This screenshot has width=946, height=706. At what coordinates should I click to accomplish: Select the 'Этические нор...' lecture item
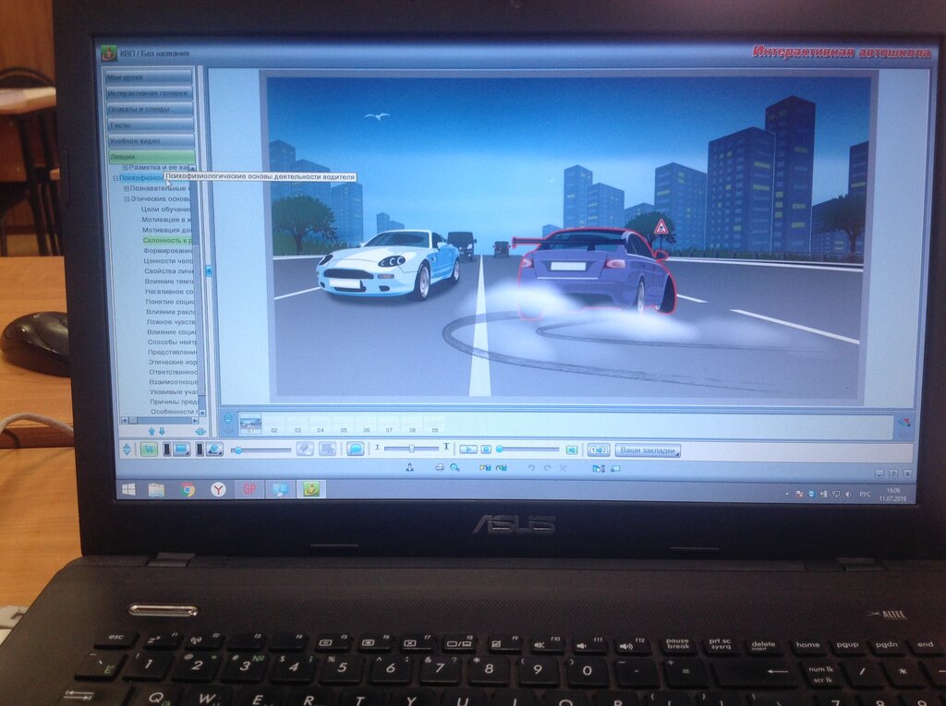tap(173, 362)
